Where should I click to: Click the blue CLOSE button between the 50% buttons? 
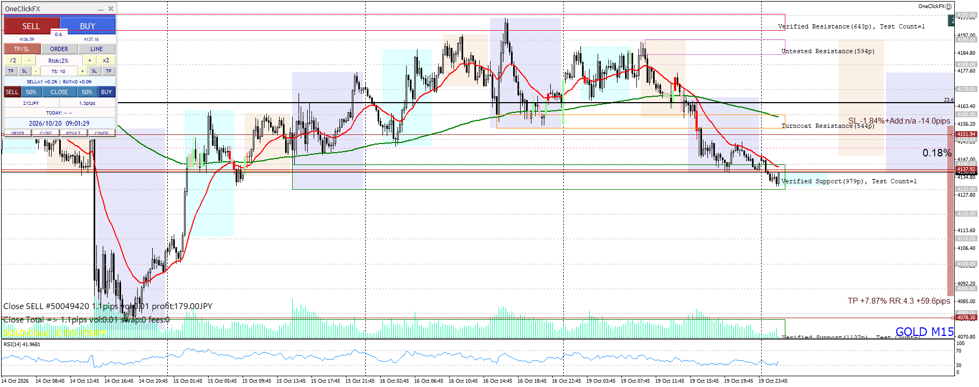pos(59,92)
